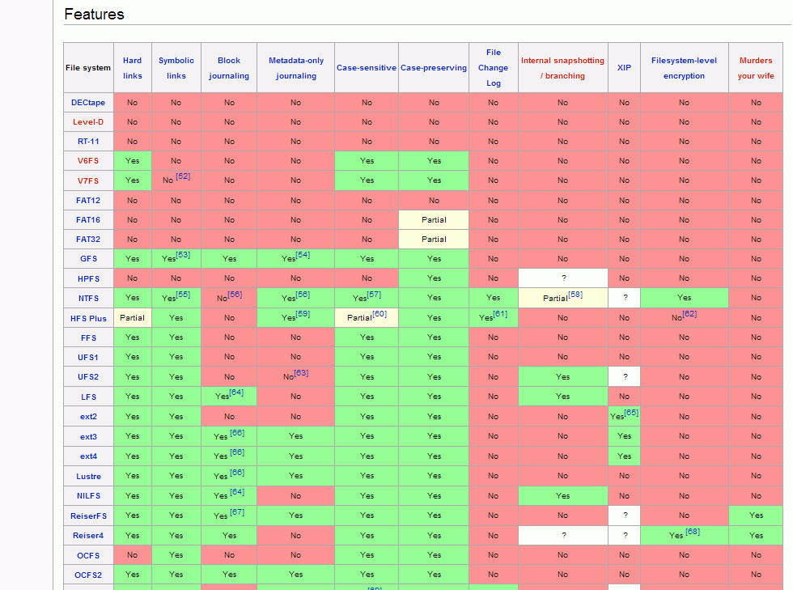The image size is (793, 590).
Task: Click the Features section heading
Action: (x=94, y=15)
